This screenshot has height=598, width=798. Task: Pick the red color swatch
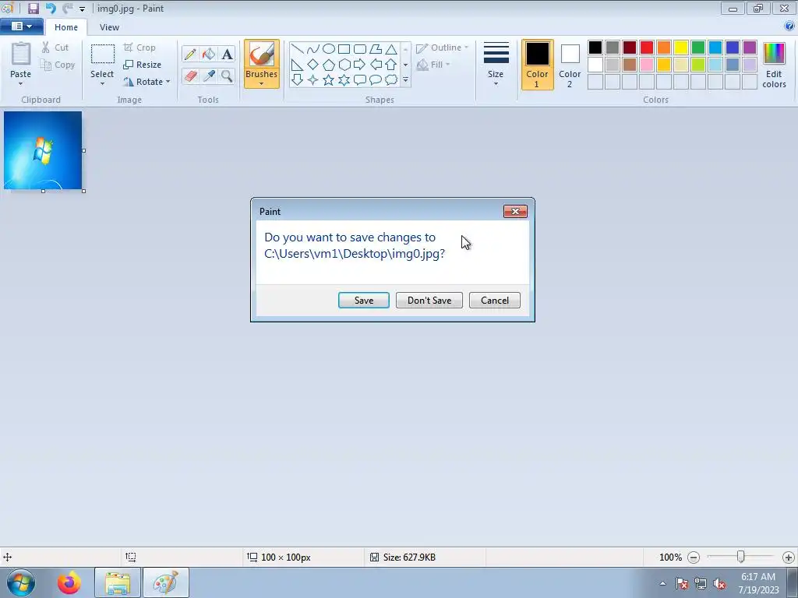pyautogui.click(x=647, y=47)
